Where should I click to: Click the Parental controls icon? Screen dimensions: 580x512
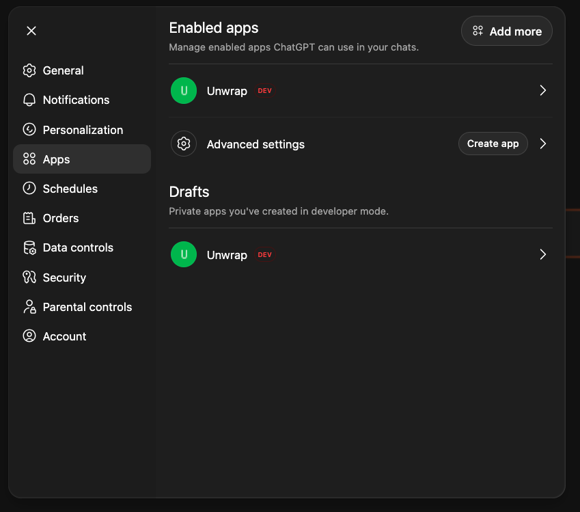click(29, 307)
